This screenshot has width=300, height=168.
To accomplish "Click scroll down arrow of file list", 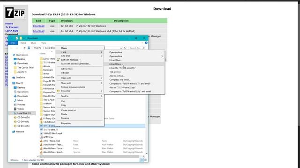I will point(147,154).
